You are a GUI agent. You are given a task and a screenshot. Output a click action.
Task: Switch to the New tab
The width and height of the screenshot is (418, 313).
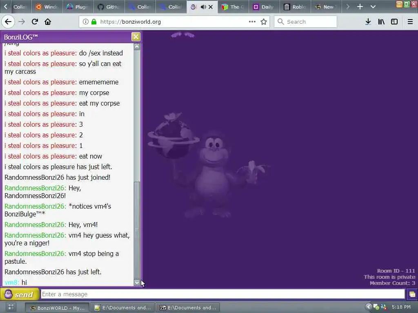326,7
